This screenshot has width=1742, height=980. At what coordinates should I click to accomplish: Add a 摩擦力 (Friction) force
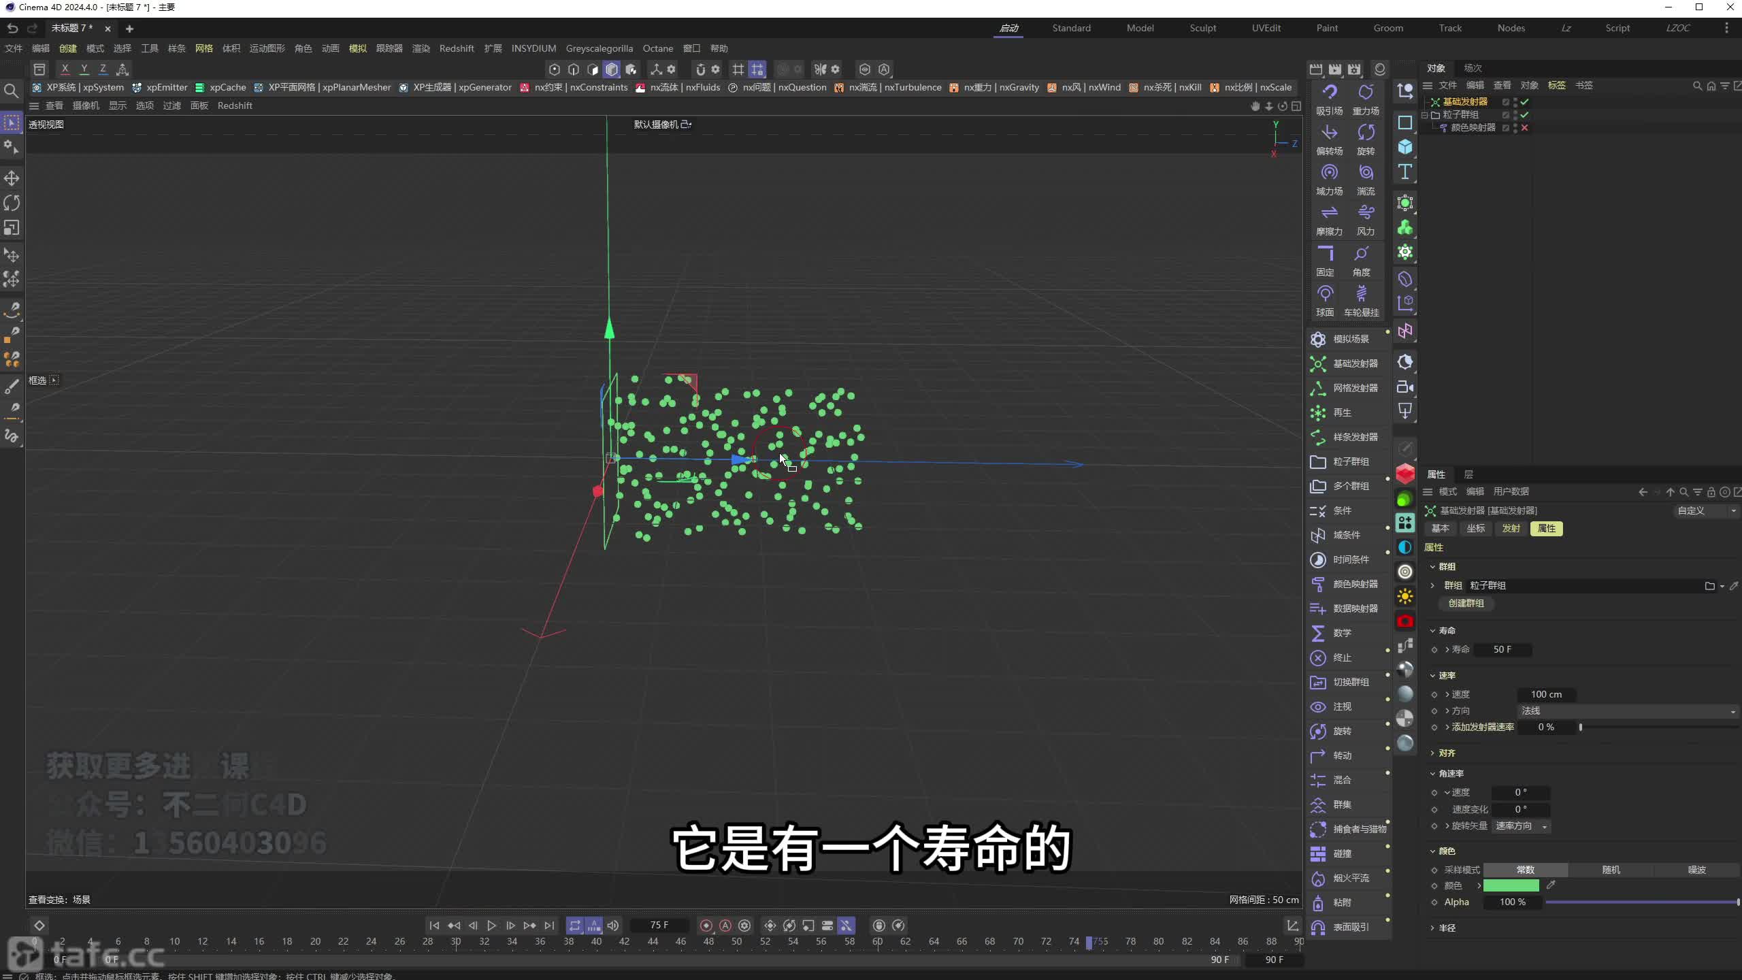[1329, 220]
